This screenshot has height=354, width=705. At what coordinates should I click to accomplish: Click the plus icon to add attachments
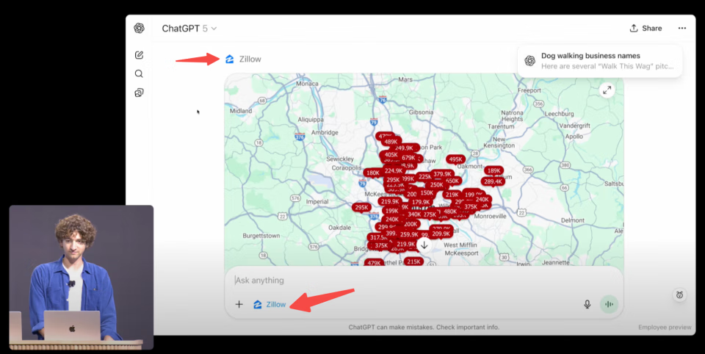[x=239, y=304]
